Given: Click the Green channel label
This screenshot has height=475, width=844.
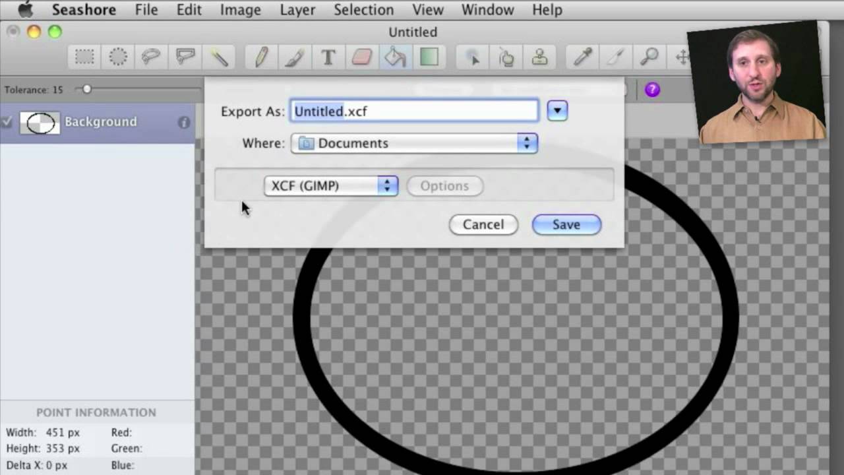Looking at the screenshot, I should tap(127, 449).
